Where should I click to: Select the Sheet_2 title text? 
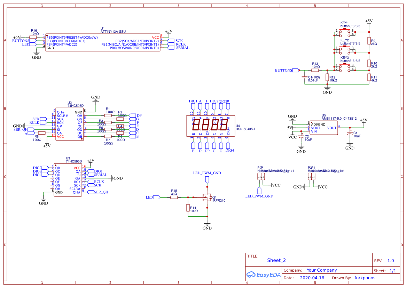click(x=276, y=260)
